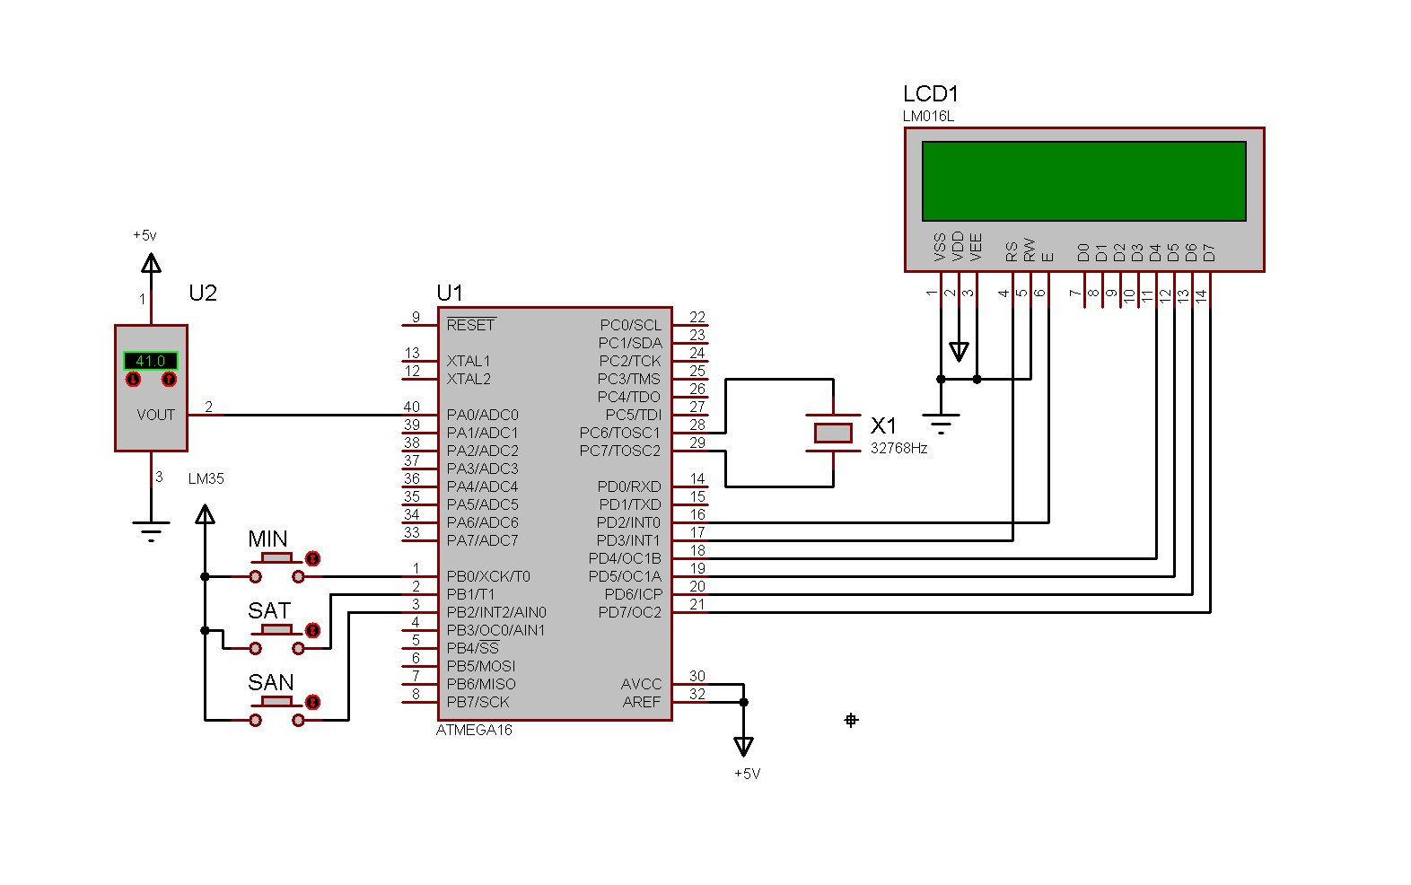Click the XTAL1 pin label
Screen dimensions: 1411x885
click(469, 361)
